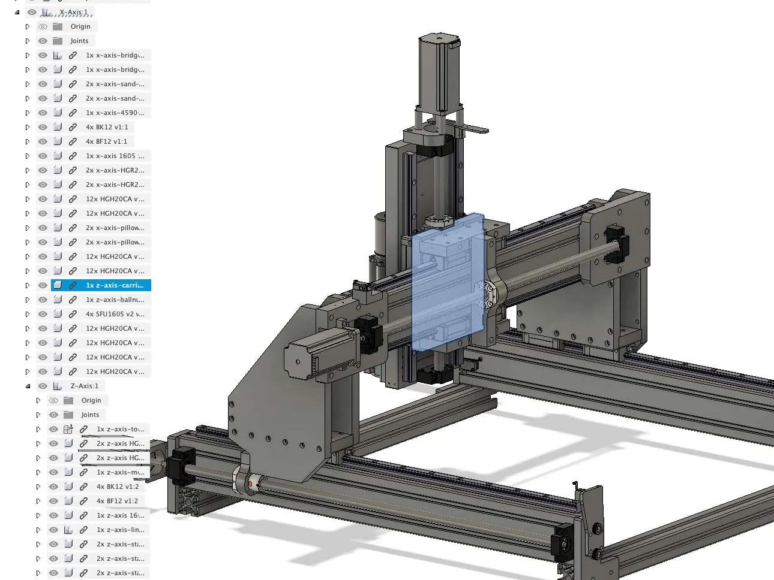Expand the Joints node under X-Axis:1

tap(28, 40)
